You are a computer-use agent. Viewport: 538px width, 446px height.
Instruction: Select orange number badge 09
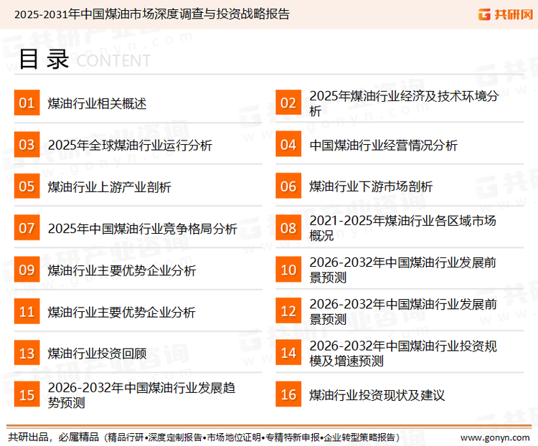click(27, 270)
